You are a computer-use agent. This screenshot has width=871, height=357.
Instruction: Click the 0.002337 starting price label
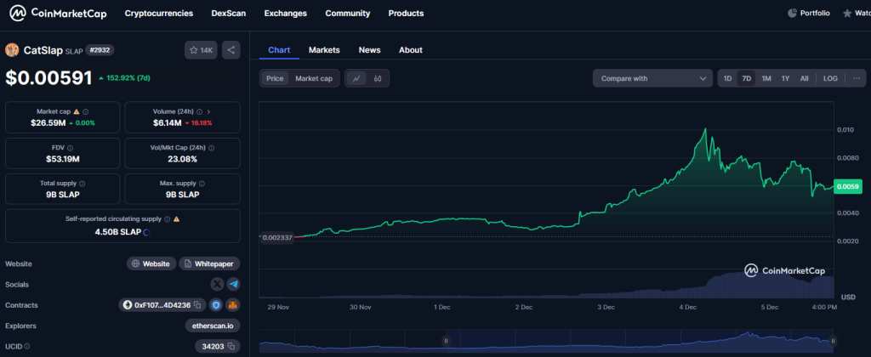coord(277,238)
